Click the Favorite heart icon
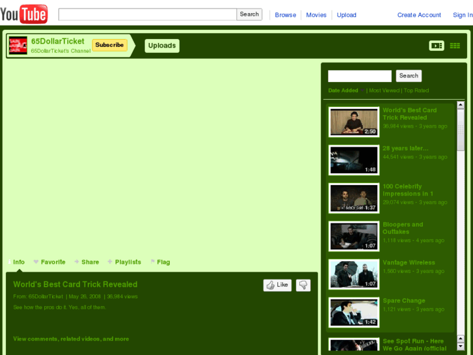This screenshot has height=355, width=473. (x=36, y=262)
